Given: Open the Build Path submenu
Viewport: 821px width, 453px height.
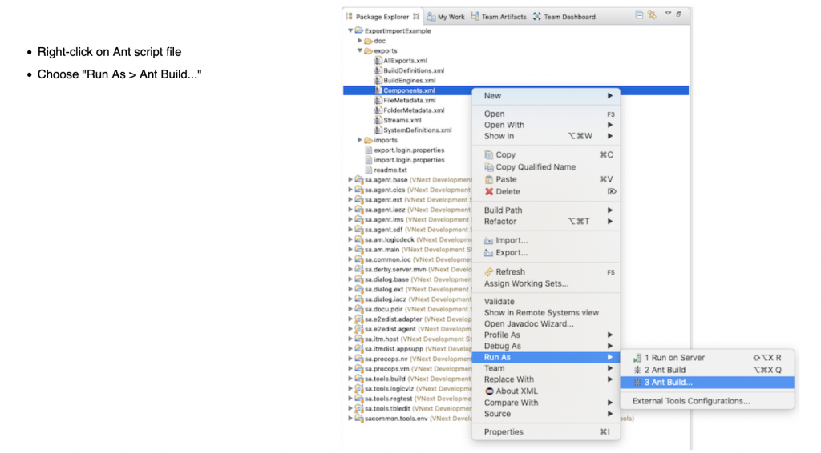Looking at the screenshot, I should pyautogui.click(x=545, y=210).
